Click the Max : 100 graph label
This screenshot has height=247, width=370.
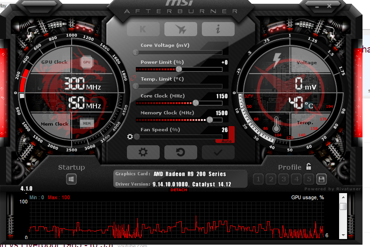[59, 197]
